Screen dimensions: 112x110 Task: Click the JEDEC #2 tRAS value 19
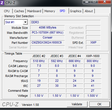pos(39,81)
